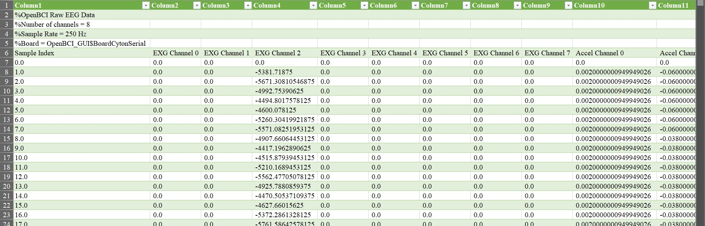Screen dimensions: 705x226
Task: Select the 'EXG Channel 2' cell
Action: tap(285, 53)
